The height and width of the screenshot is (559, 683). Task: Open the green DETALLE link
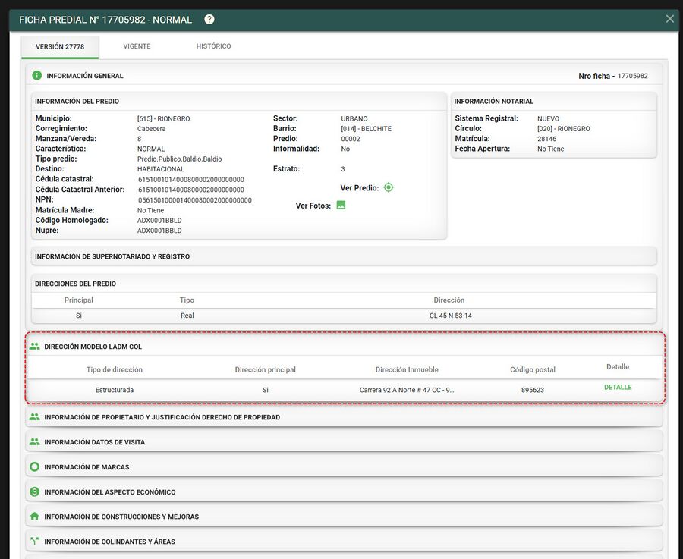[x=618, y=387]
